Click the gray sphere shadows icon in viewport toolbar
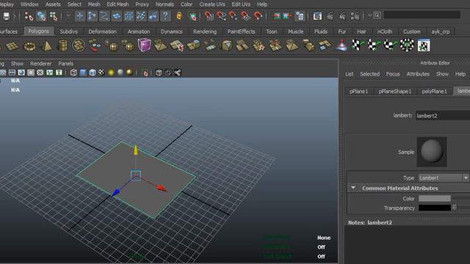470x264 pixels. 120,73
